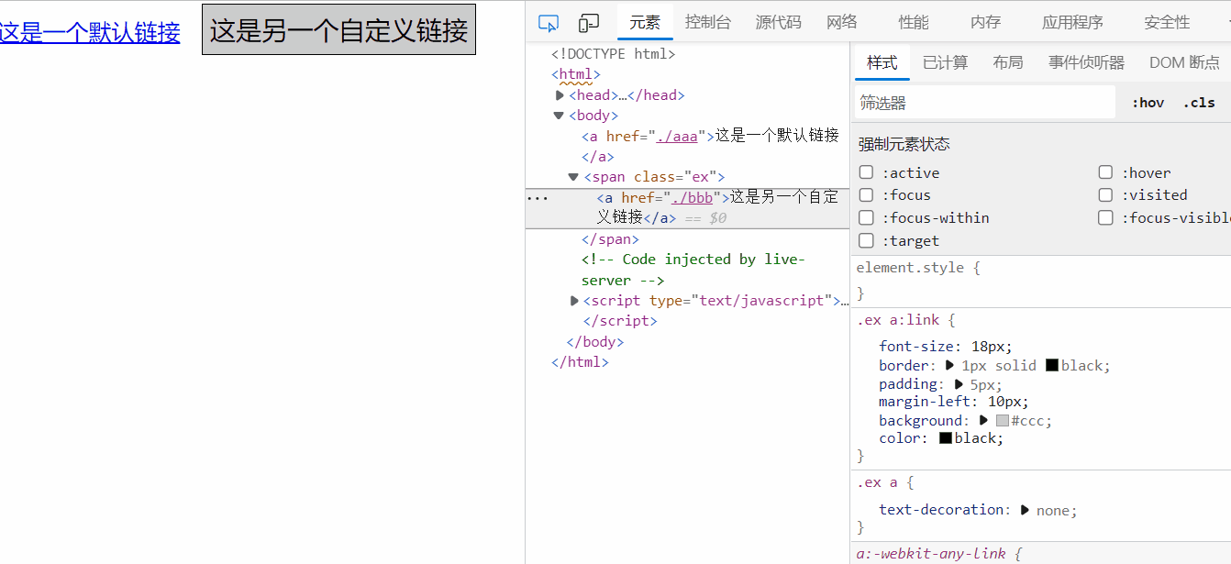This screenshot has width=1231, height=564.
Task: Select the 事件侦听器 sidebar tab
Action: [1086, 62]
